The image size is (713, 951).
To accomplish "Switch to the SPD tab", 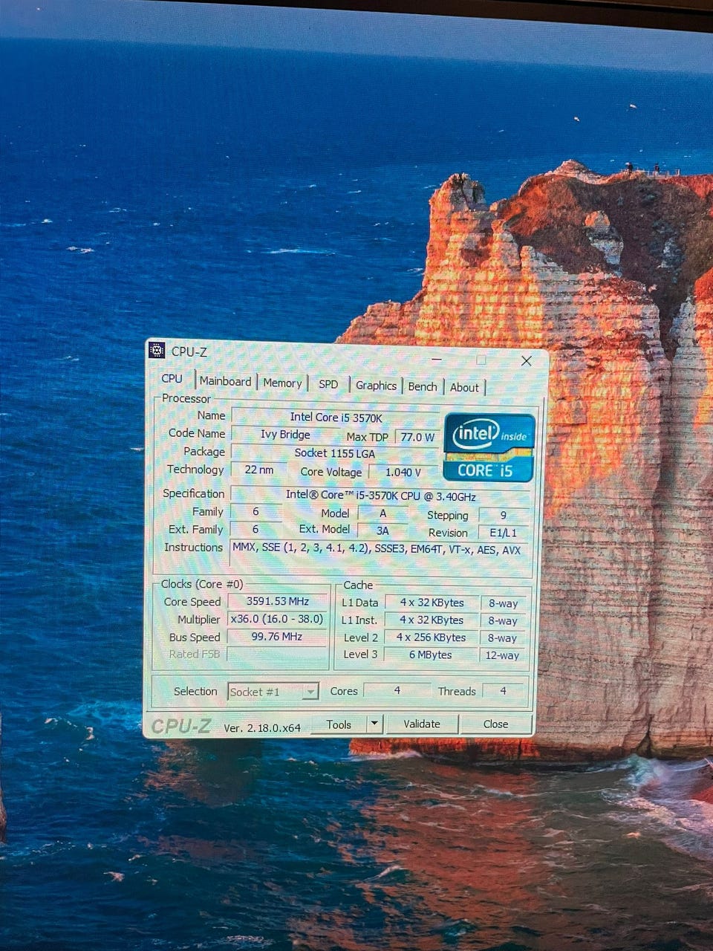I will (328, 385).
